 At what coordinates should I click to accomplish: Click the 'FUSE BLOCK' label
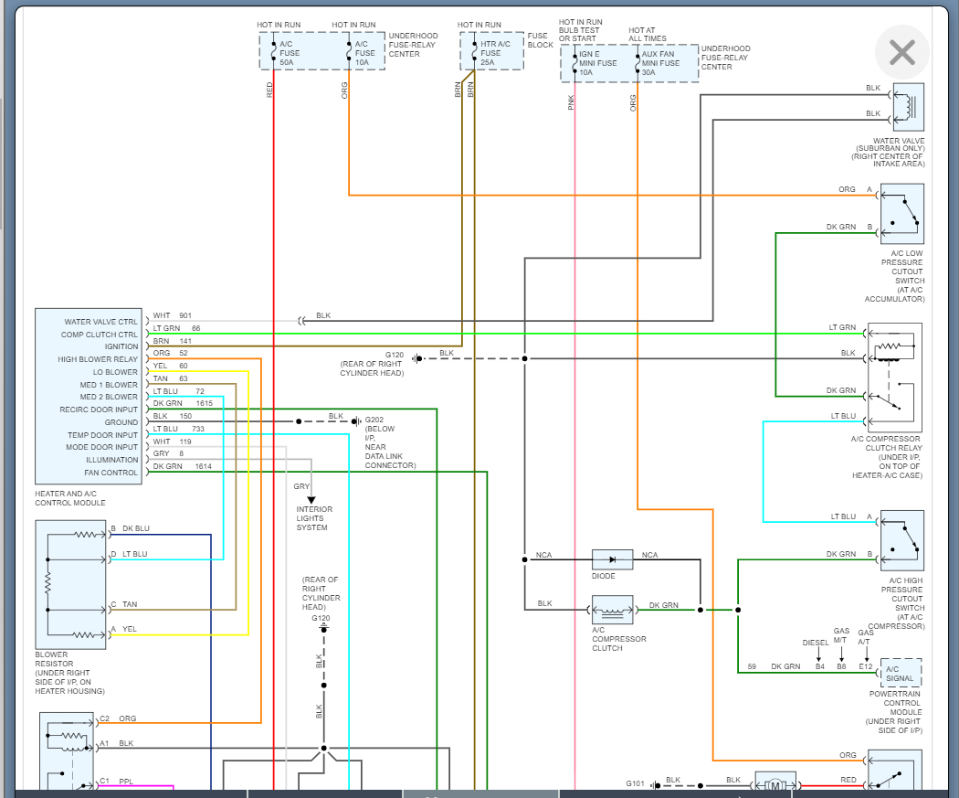click(540, 40)
